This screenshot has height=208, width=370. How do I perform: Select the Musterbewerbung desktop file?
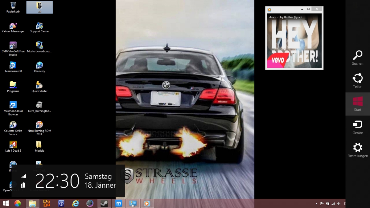point(39,47)
